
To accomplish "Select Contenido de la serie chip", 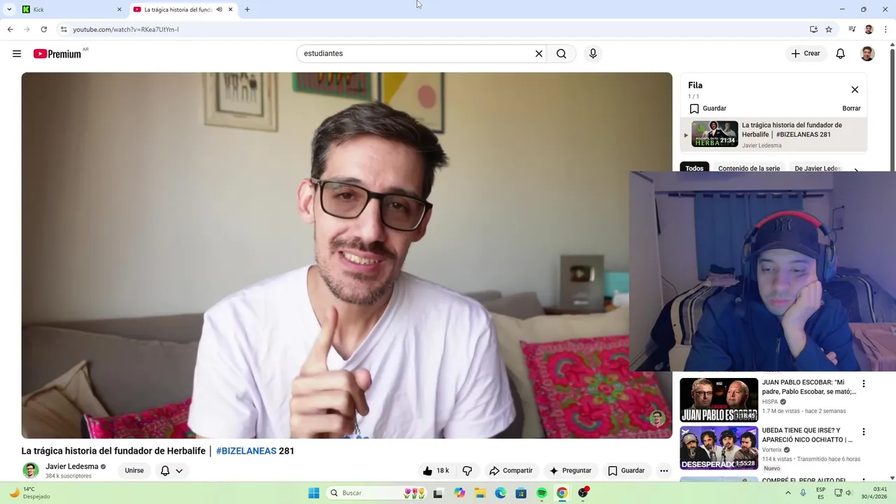I will [x=749, y=169].
